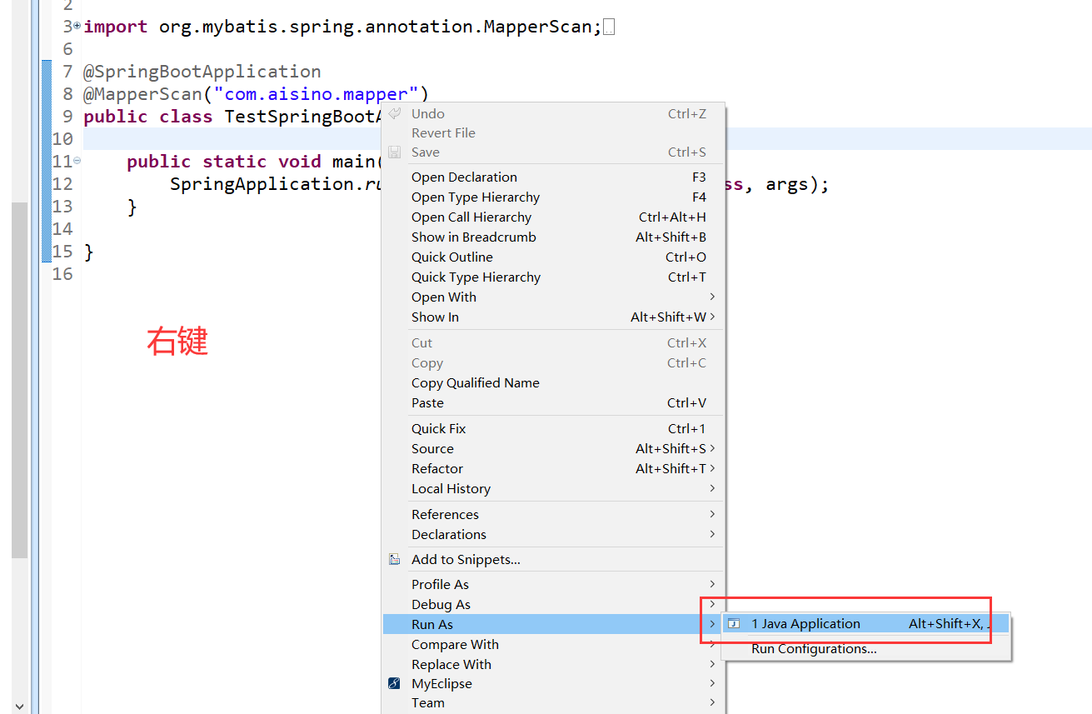Expand the Local History submenu
Image resolution: width=1092 pixels, height=714 pixels.
point(712,488)
